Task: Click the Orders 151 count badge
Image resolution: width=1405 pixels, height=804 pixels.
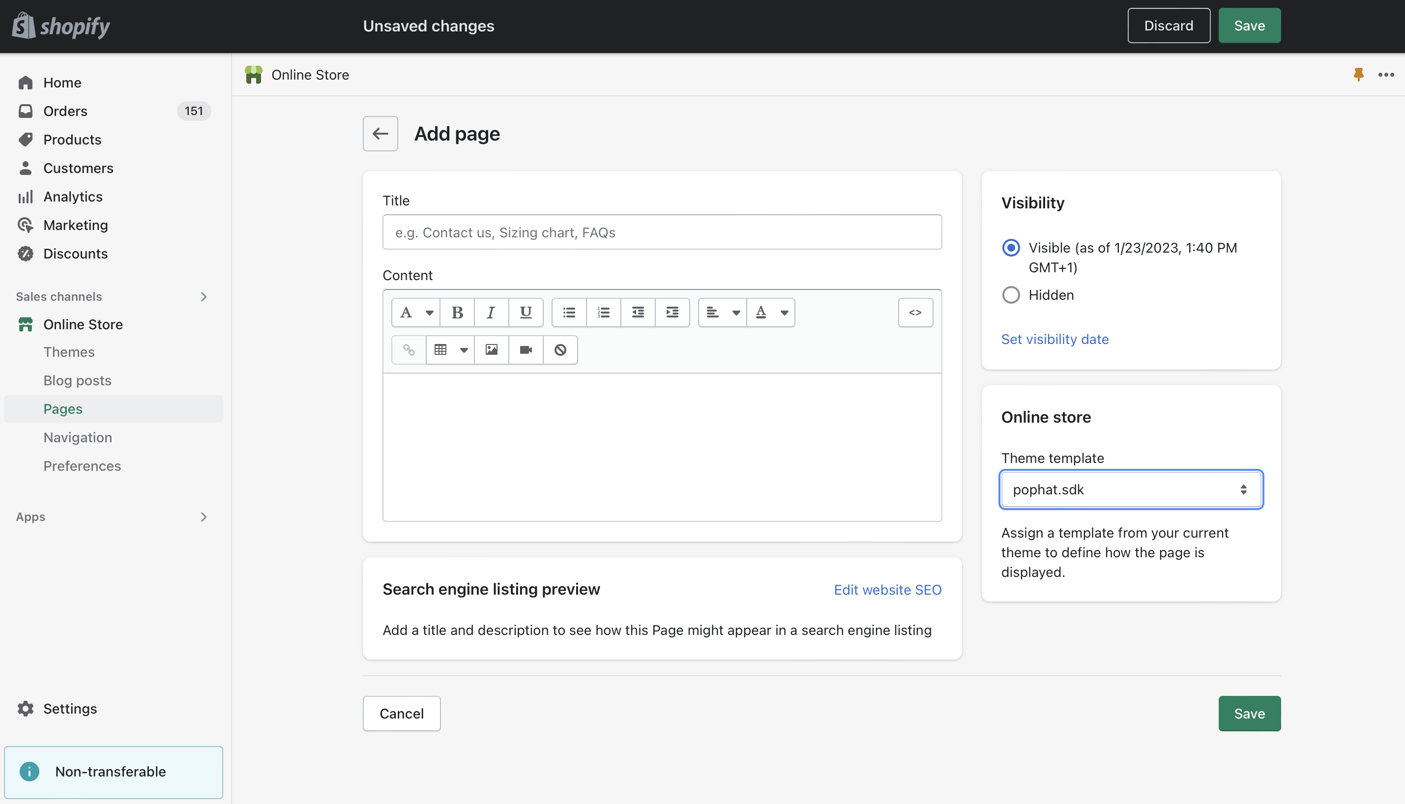Action: click(x=194, y=111)
